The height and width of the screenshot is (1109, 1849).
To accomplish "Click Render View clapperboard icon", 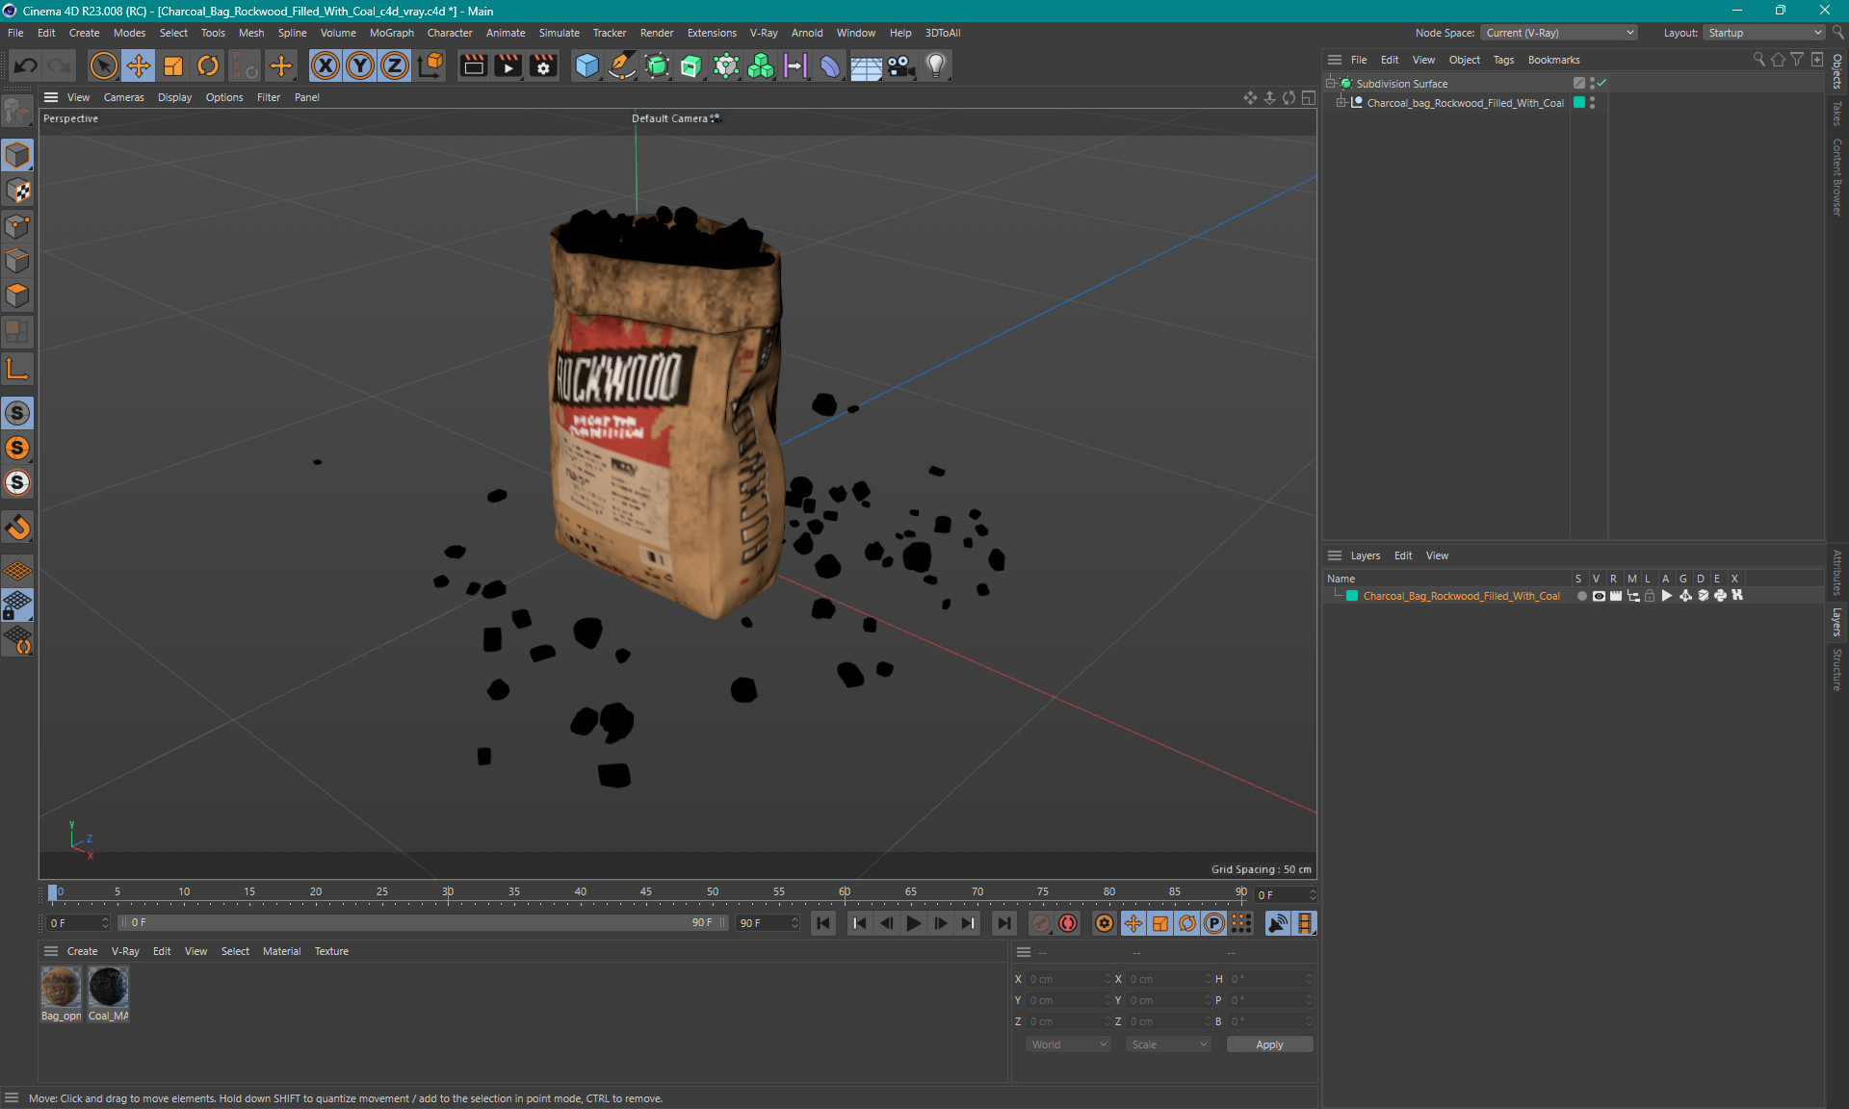I will [473, 65].
